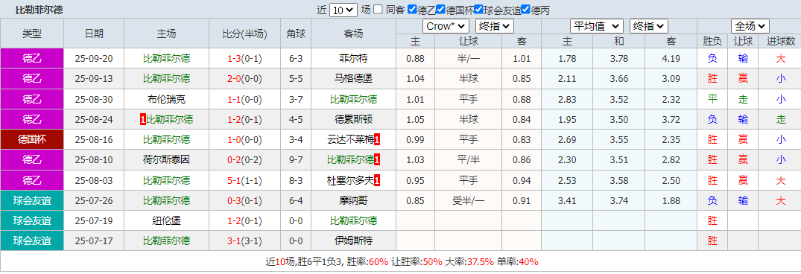Screen dimensions: 801x274
Task: Click the 日期 column header
Action: click(94, 34)
